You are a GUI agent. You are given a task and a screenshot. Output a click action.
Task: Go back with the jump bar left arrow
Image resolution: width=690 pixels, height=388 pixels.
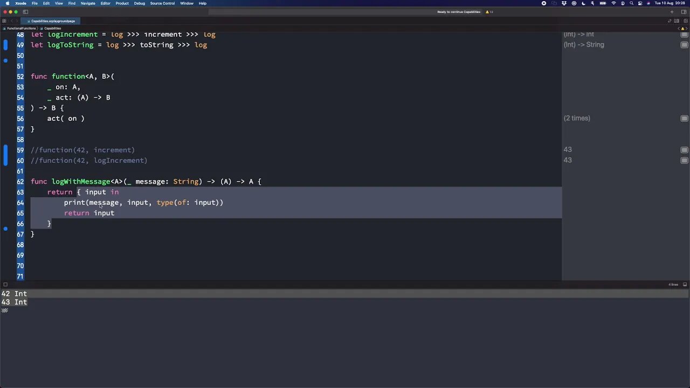click(x=12, y=21)
